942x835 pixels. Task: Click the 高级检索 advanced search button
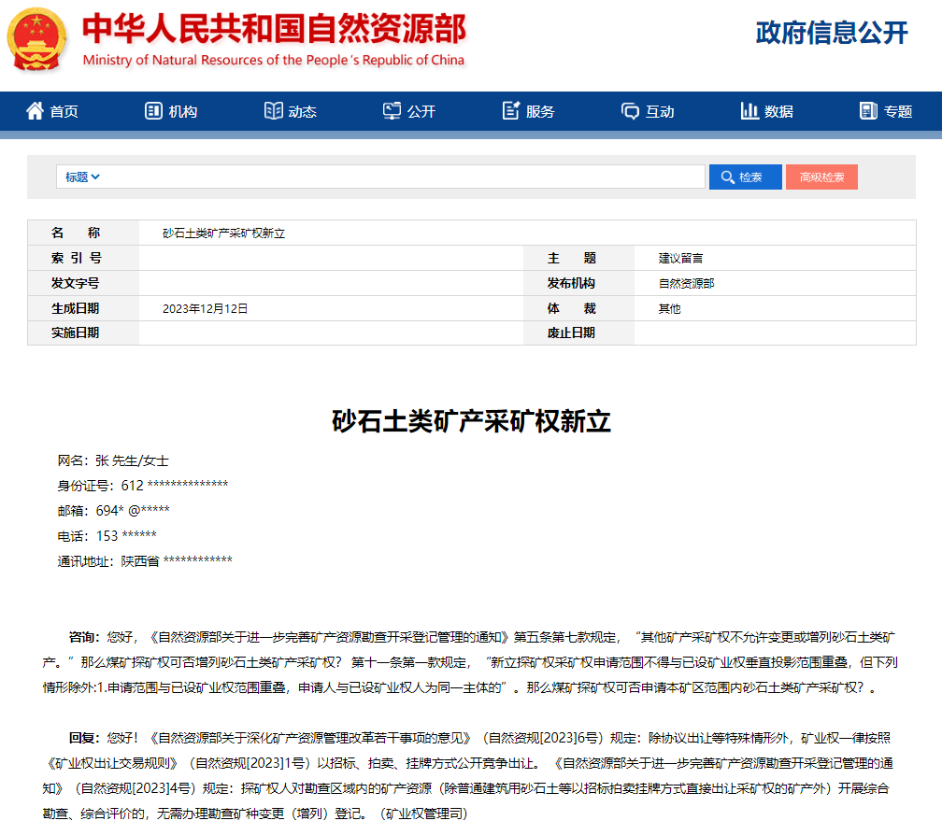tap(821, 177)
